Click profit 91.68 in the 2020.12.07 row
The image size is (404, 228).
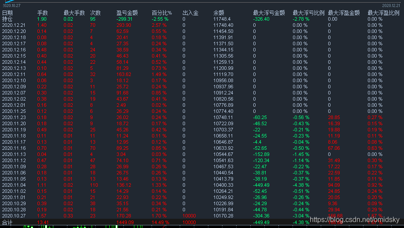(x=122, y=93)
